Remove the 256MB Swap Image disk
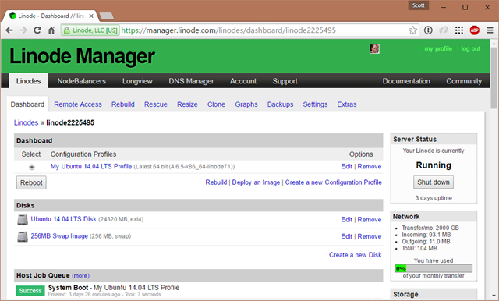This screenshot has height=301, width=499. (x=369, y=236)
